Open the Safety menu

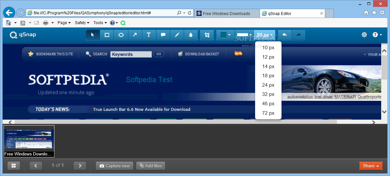point(82,23)
